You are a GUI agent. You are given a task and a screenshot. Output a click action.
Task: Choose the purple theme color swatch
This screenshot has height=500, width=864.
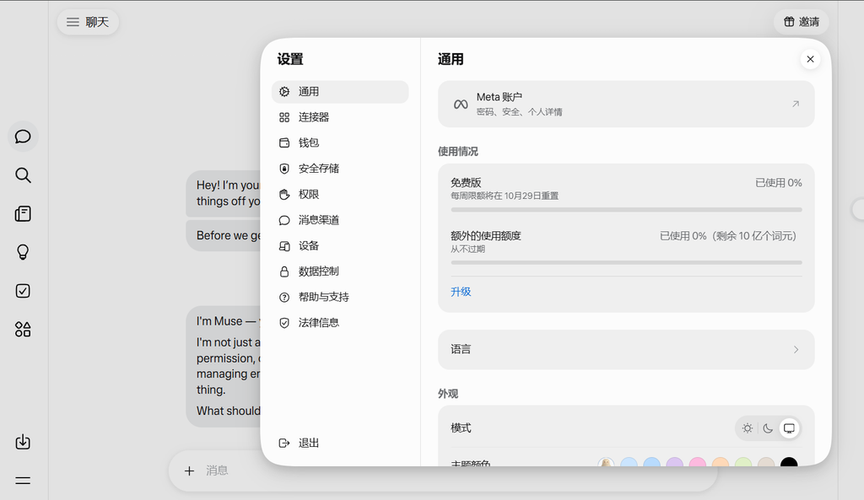click(x=674, y=462)
